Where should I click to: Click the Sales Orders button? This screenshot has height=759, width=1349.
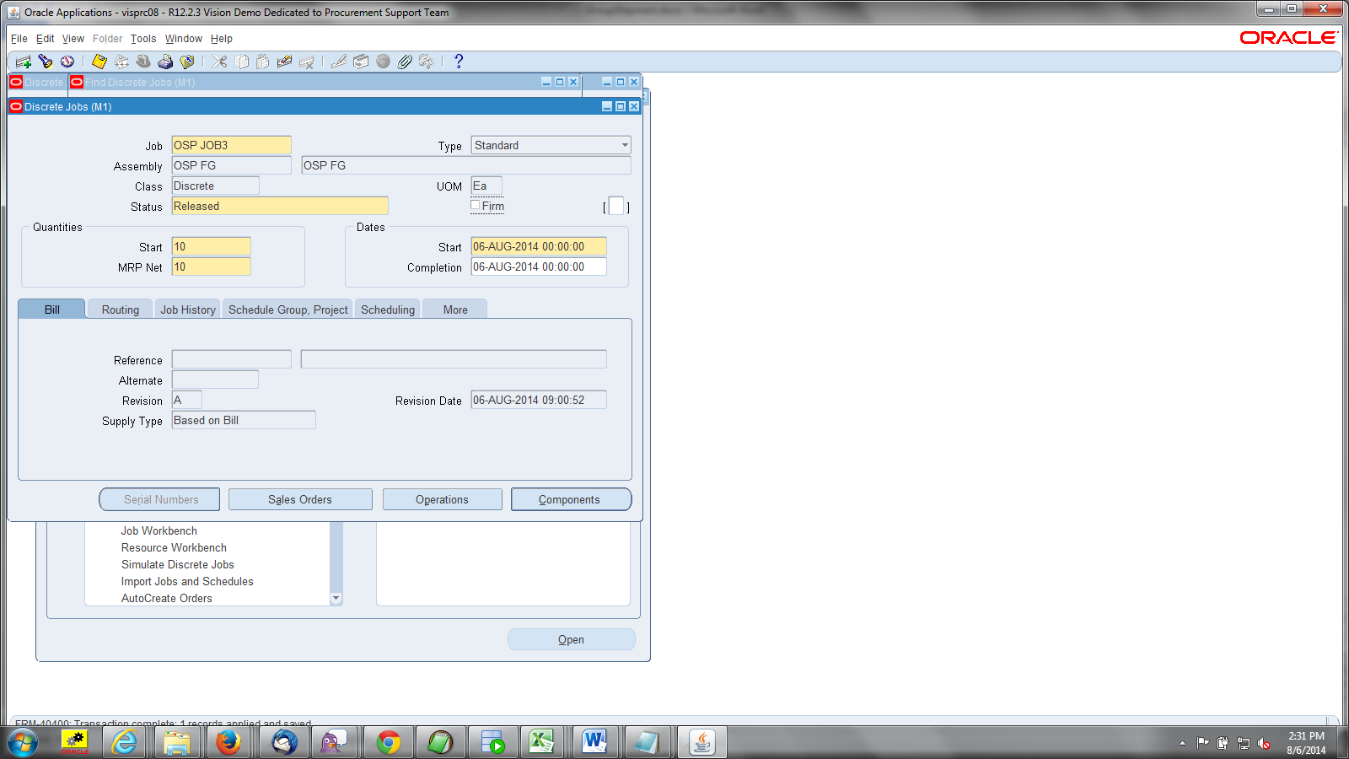(300, 499)
